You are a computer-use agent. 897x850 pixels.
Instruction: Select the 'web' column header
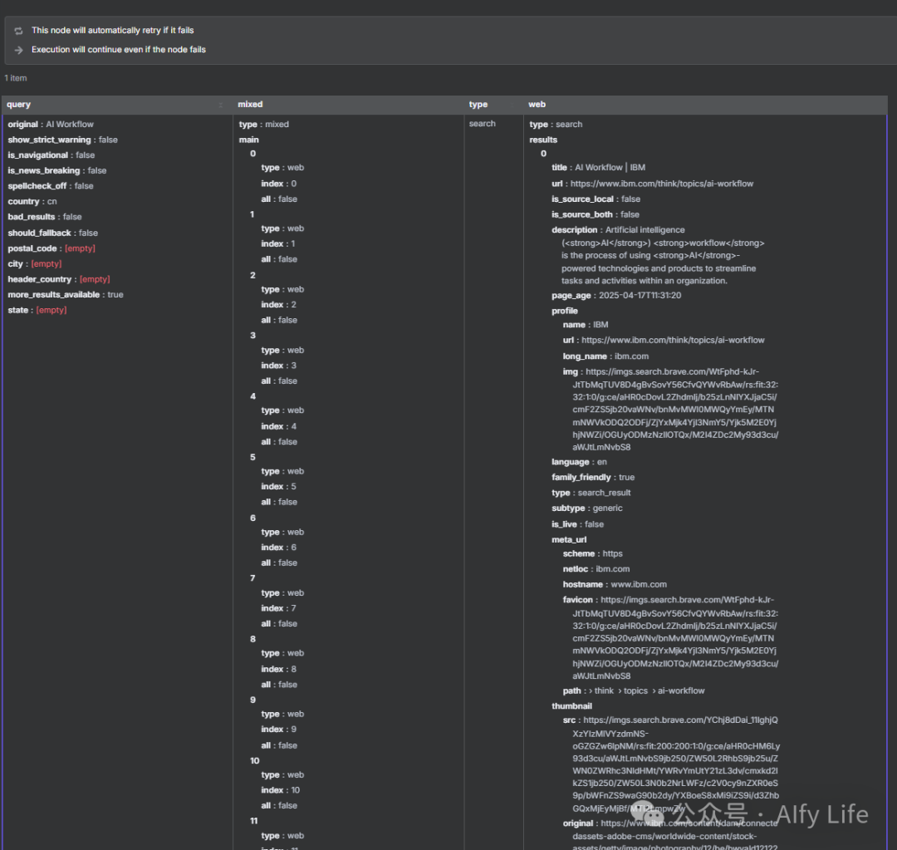(x=537, y=104)
